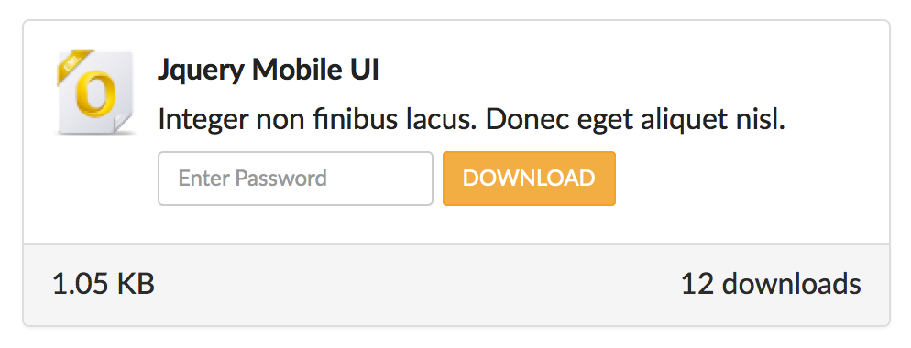Image resolution: width=911 pixels, height=348 pixels.
Task: Click the gray footer bar of the card
Action: pos(456,284)
